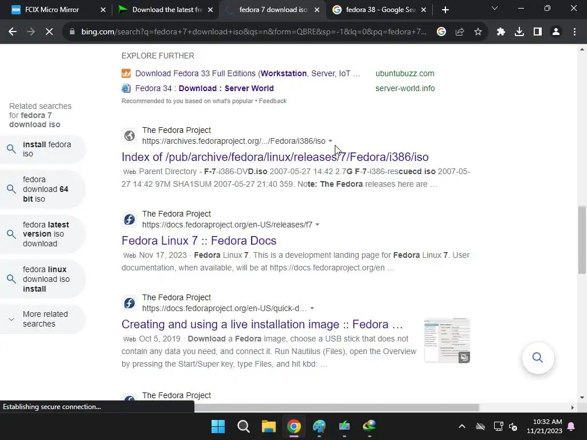Click the forward navigation arrow
This screenshot has height=440, width=587.
coord(31,32)
